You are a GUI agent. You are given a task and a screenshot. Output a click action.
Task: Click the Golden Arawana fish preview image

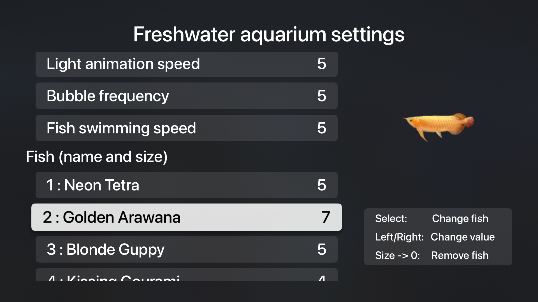[x=439, y=126]
